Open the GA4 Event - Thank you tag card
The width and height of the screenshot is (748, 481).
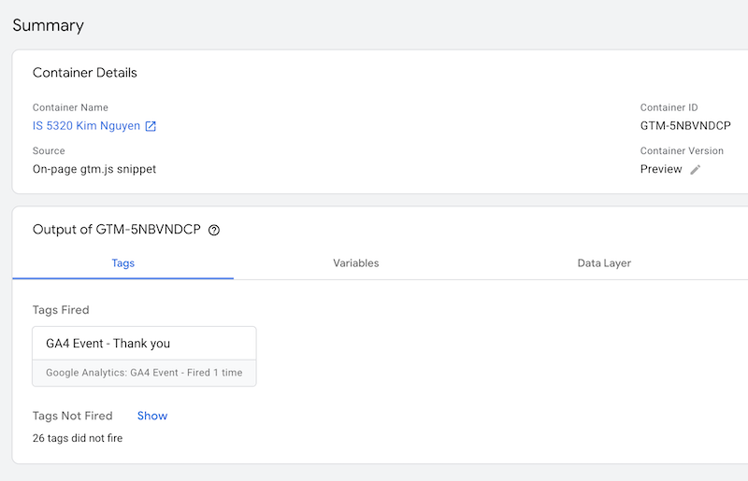pyautogui.click(x=144, y=344)
